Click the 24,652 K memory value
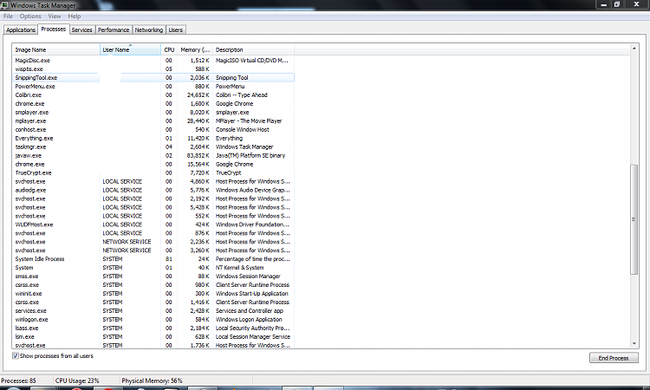 tap(198, 95)
